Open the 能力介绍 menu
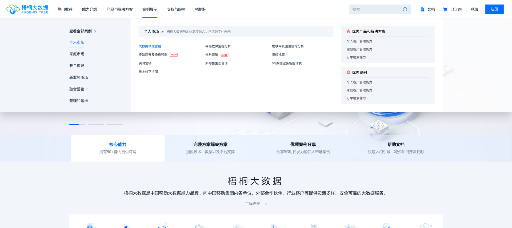This screenshot has height=228, width=512. point(90,9)
